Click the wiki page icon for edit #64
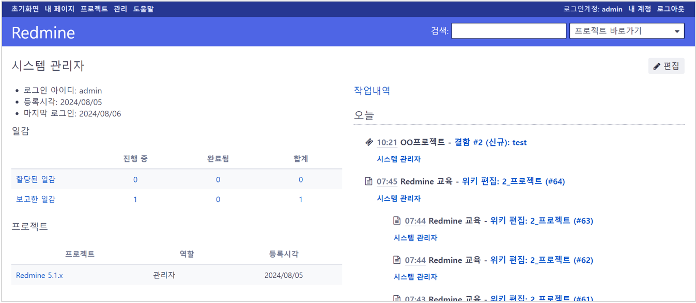The image size is (696, 303). click(368, 181)
